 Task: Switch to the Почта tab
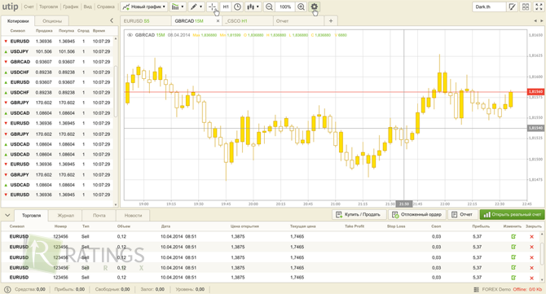click(x=99, y=215)
